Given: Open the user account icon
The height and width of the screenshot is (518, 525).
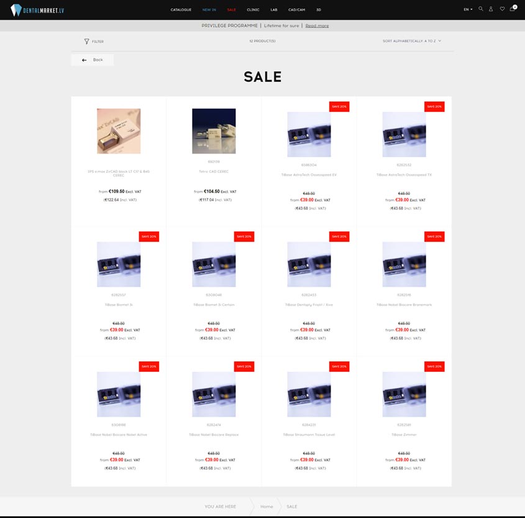Looking at the screenshot, I should click(491, 9).
